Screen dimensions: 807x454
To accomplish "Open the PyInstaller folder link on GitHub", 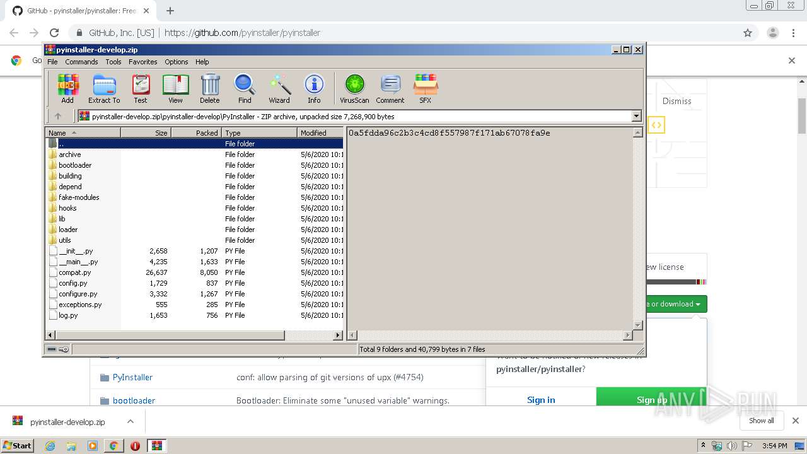I will tap(132, 377).
